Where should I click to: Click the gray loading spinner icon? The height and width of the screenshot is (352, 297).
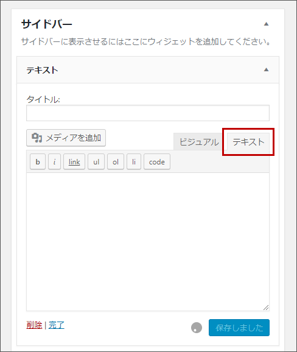(x=197, y=328)
